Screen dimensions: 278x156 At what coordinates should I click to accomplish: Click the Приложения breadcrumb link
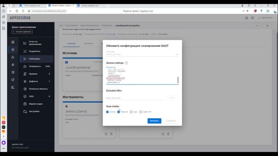coord(72,26)
